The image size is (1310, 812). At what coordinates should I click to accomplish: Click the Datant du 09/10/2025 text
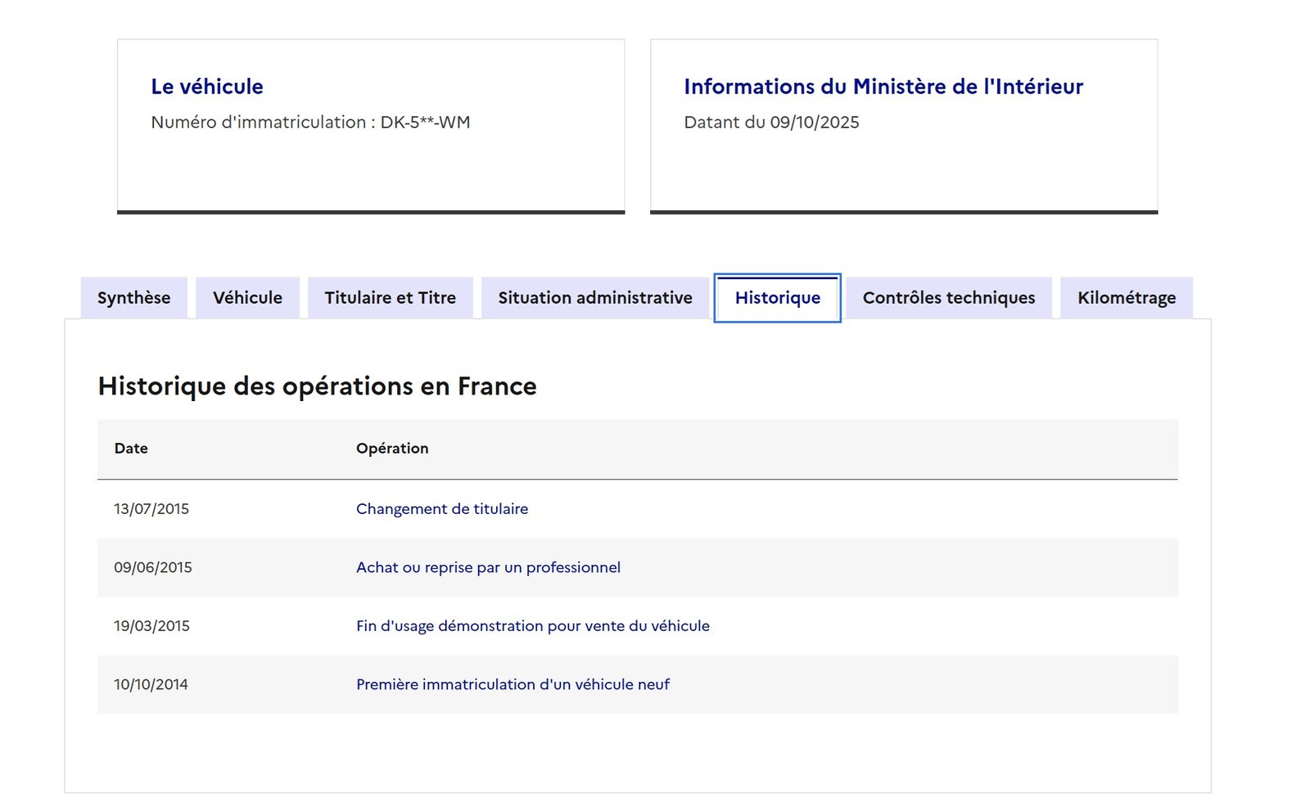coord(771,123)
